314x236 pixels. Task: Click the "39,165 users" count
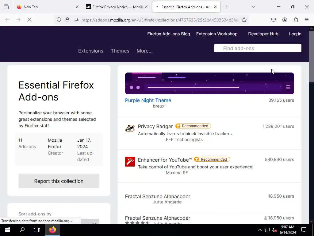281,100
